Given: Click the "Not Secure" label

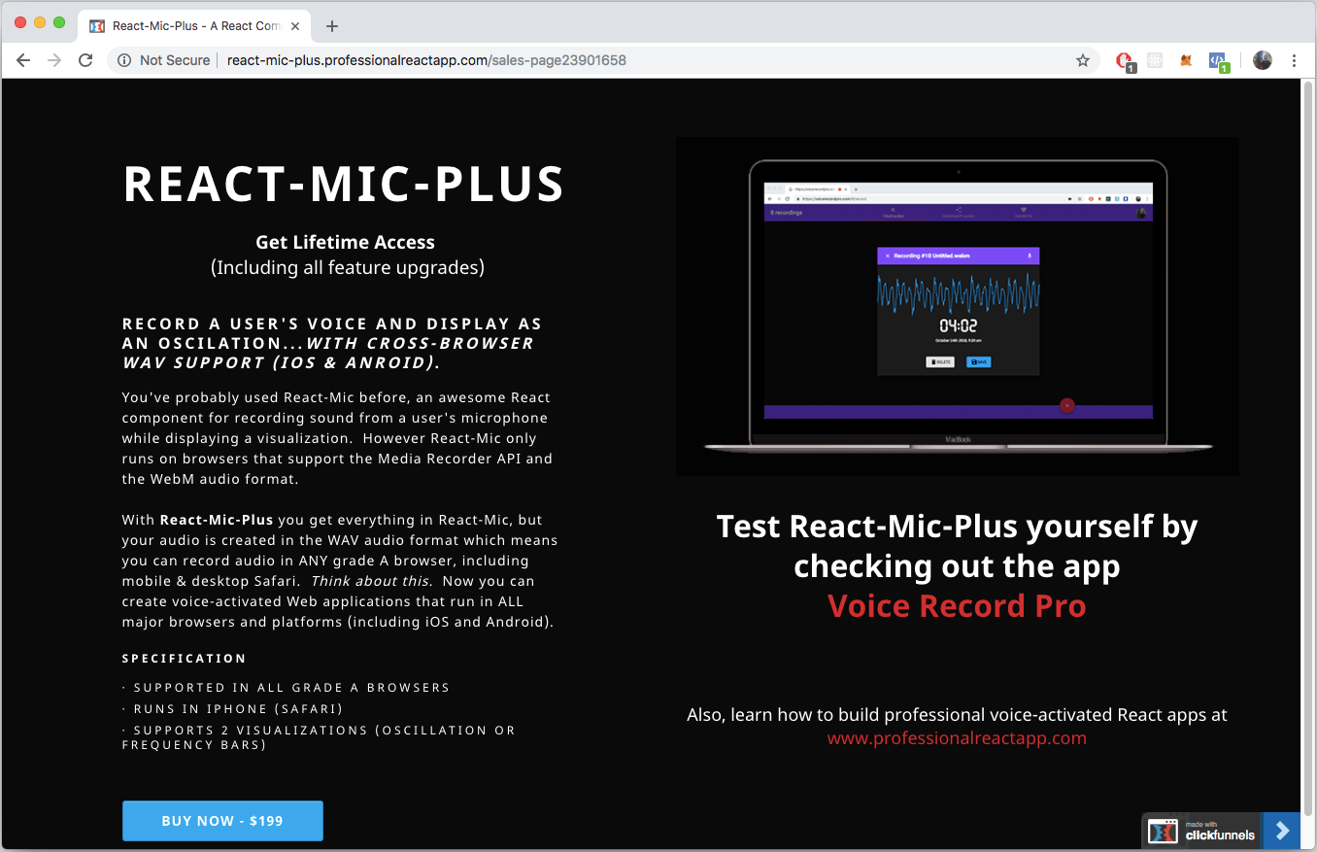Looking at the screenshot, I should [x=175, y=60].
